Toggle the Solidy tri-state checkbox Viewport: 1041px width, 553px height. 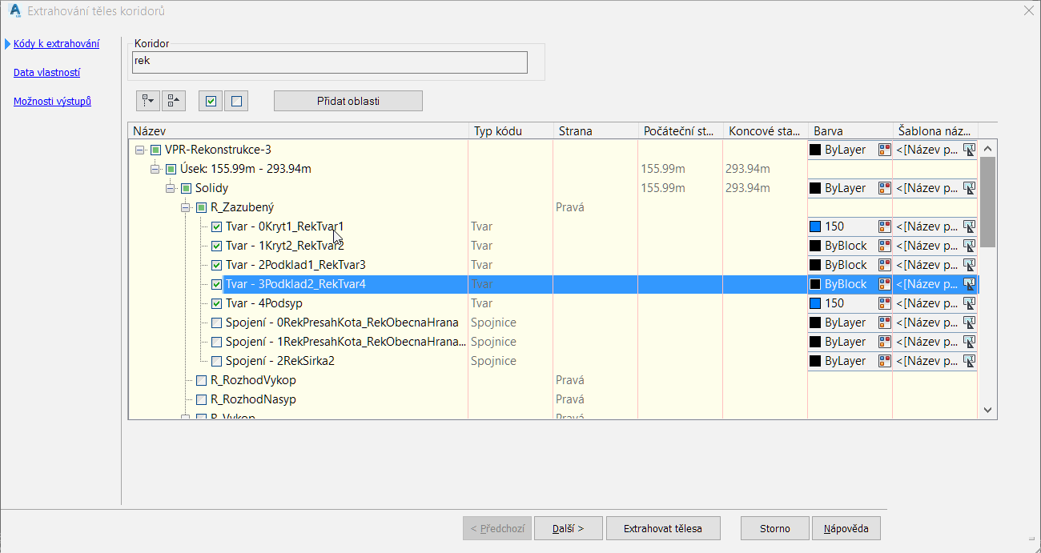pyautogui.click(x=186, y=188)
